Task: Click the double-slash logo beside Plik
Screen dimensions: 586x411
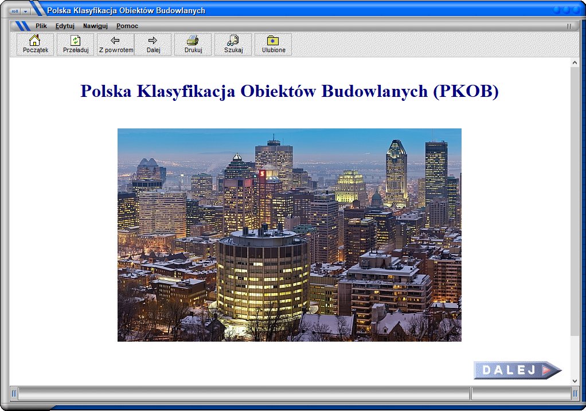Action: tap(22, 26)
